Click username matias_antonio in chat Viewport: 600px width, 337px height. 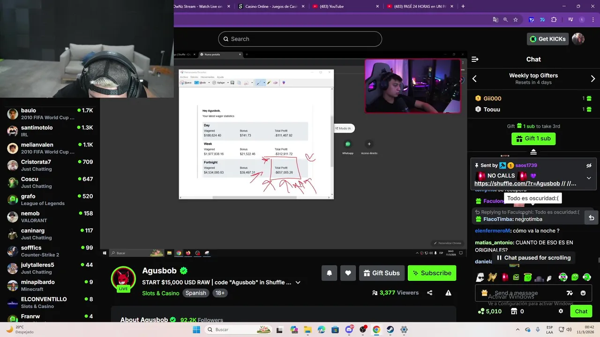(x=494, y=242)
